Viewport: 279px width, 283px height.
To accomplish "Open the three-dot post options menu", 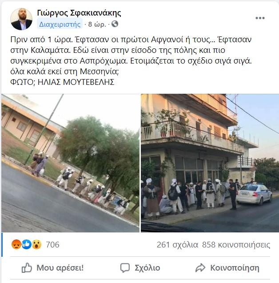I will [260, 18].
